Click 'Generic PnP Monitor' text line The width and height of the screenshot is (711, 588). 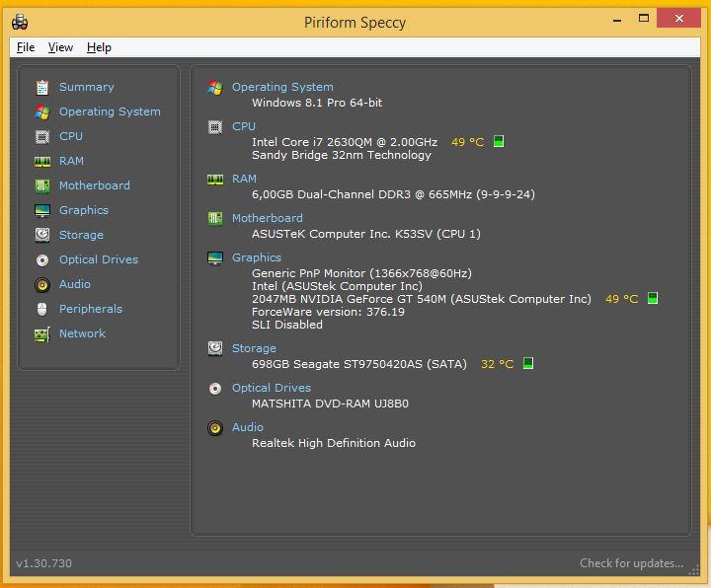[x=361, y=273]
